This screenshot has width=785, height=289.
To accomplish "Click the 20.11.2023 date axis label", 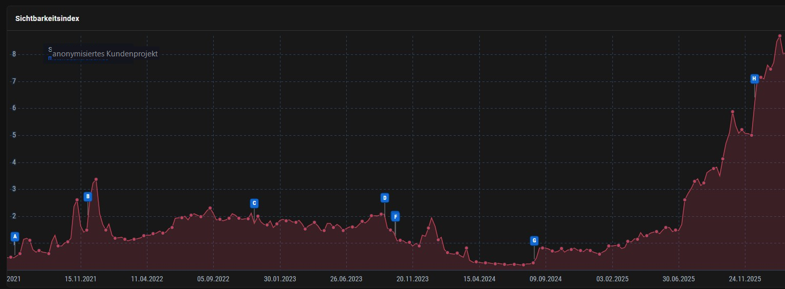I will pyautogui.click(x=413, y=279).
